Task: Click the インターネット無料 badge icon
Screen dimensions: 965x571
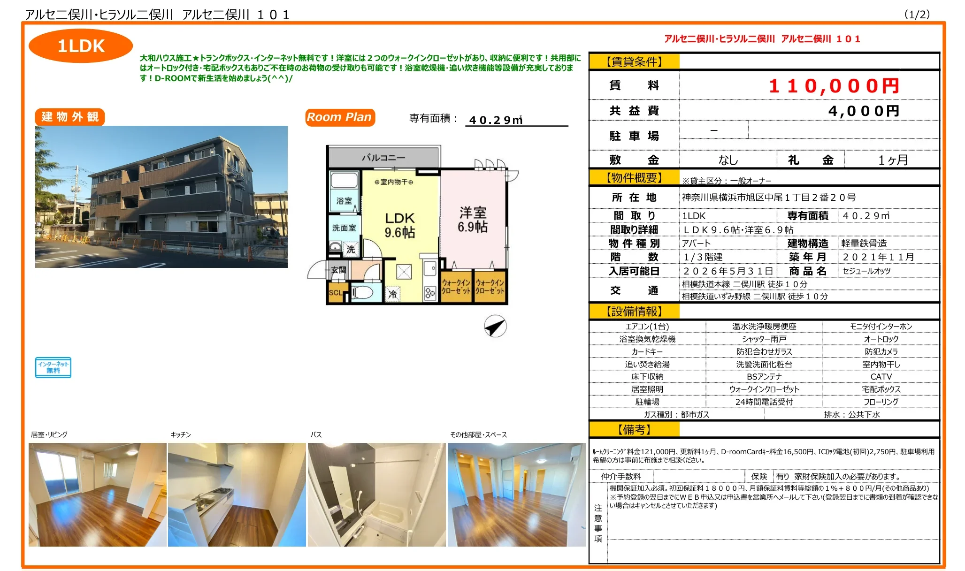Action: (x=53, y=368)
